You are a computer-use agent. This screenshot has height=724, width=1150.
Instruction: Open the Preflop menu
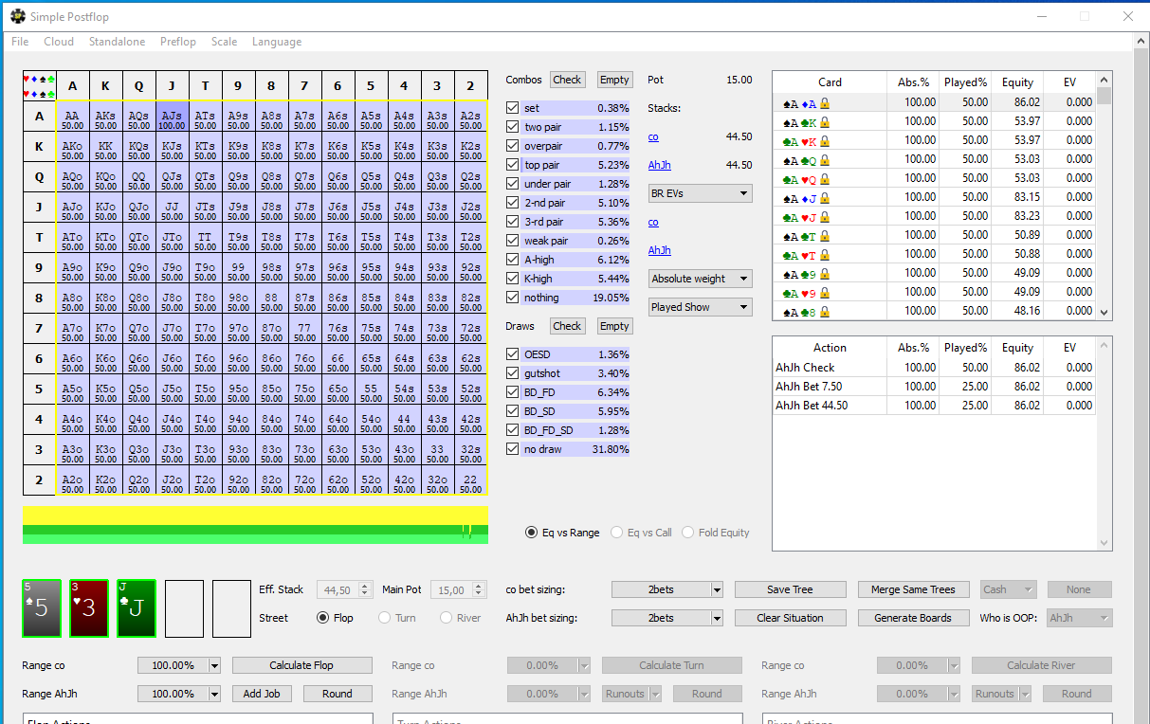[178, 42]
